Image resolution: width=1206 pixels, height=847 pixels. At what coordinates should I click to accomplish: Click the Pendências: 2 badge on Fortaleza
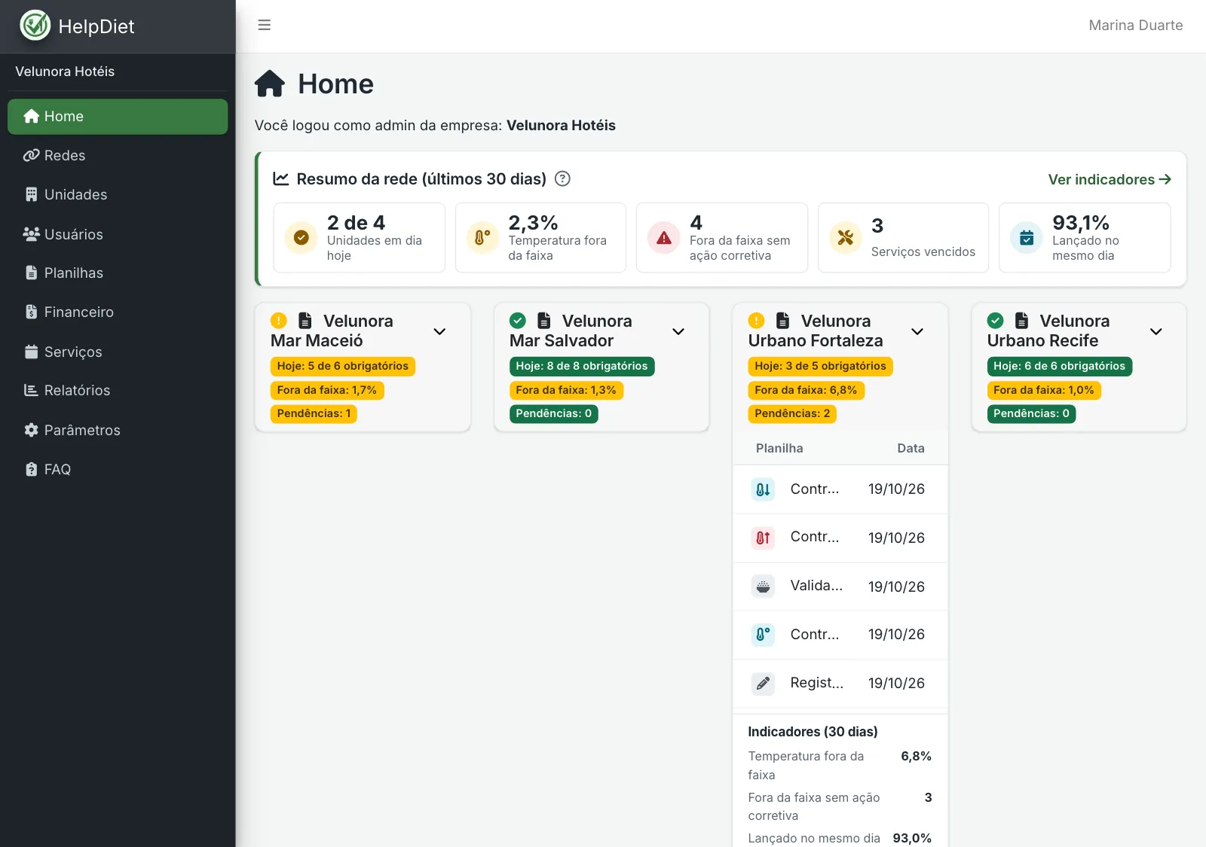[x=792, y=413]
